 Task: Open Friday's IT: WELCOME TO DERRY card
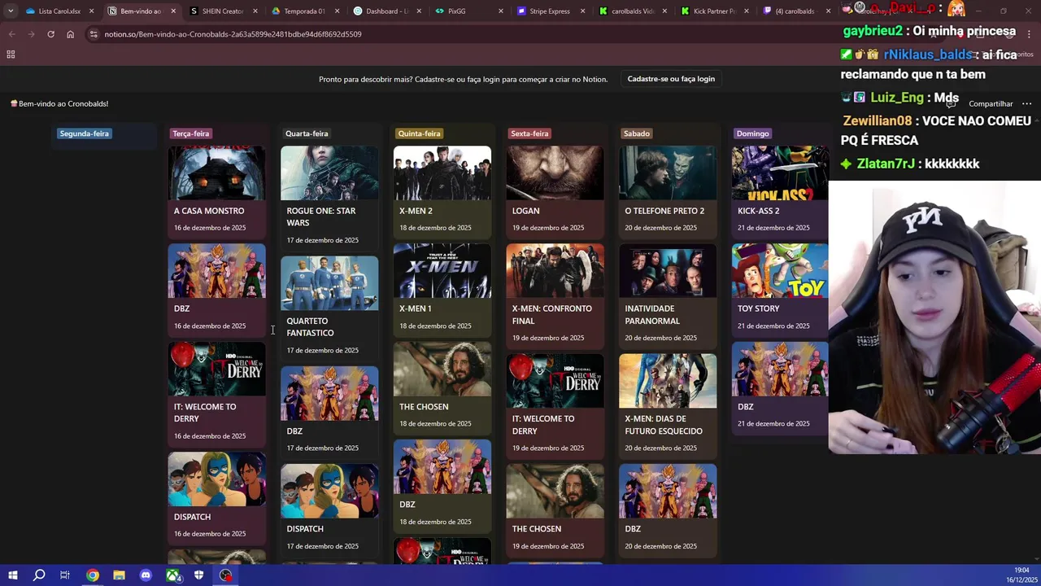pyautogui.click(x=555, y=405)
